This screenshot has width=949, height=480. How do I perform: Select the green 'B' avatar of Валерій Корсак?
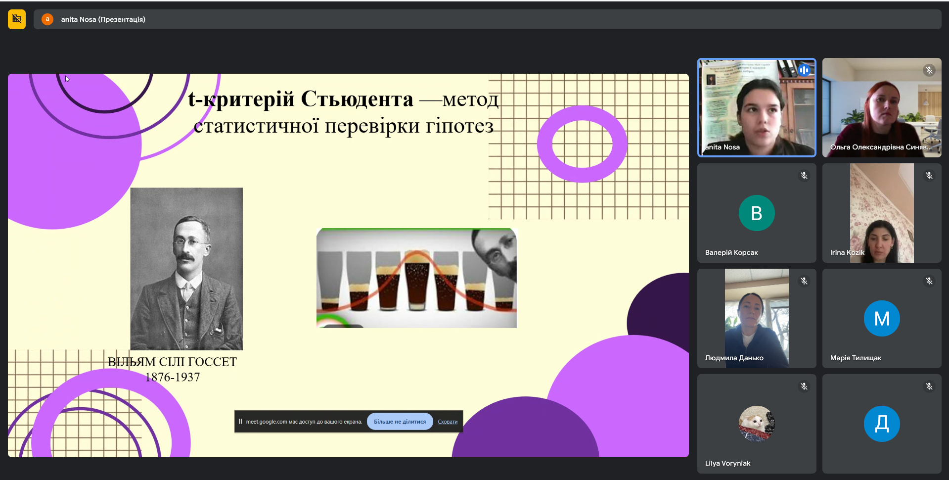click(x=757, y=213)
